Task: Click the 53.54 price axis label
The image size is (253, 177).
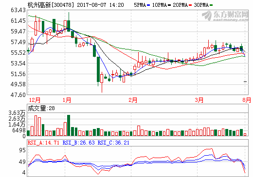Action: tap(18, 64)
